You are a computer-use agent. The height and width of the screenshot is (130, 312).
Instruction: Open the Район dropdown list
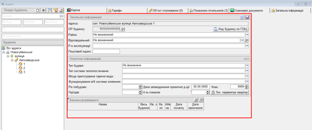(246, 35)
